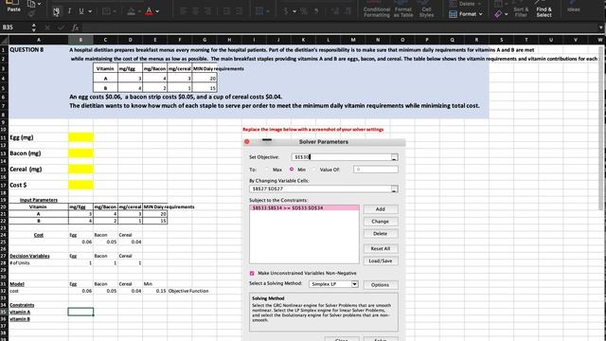Click the Align Right icon
The height and width of the screenshot is (341, 606).
click(x=208, y=11)
